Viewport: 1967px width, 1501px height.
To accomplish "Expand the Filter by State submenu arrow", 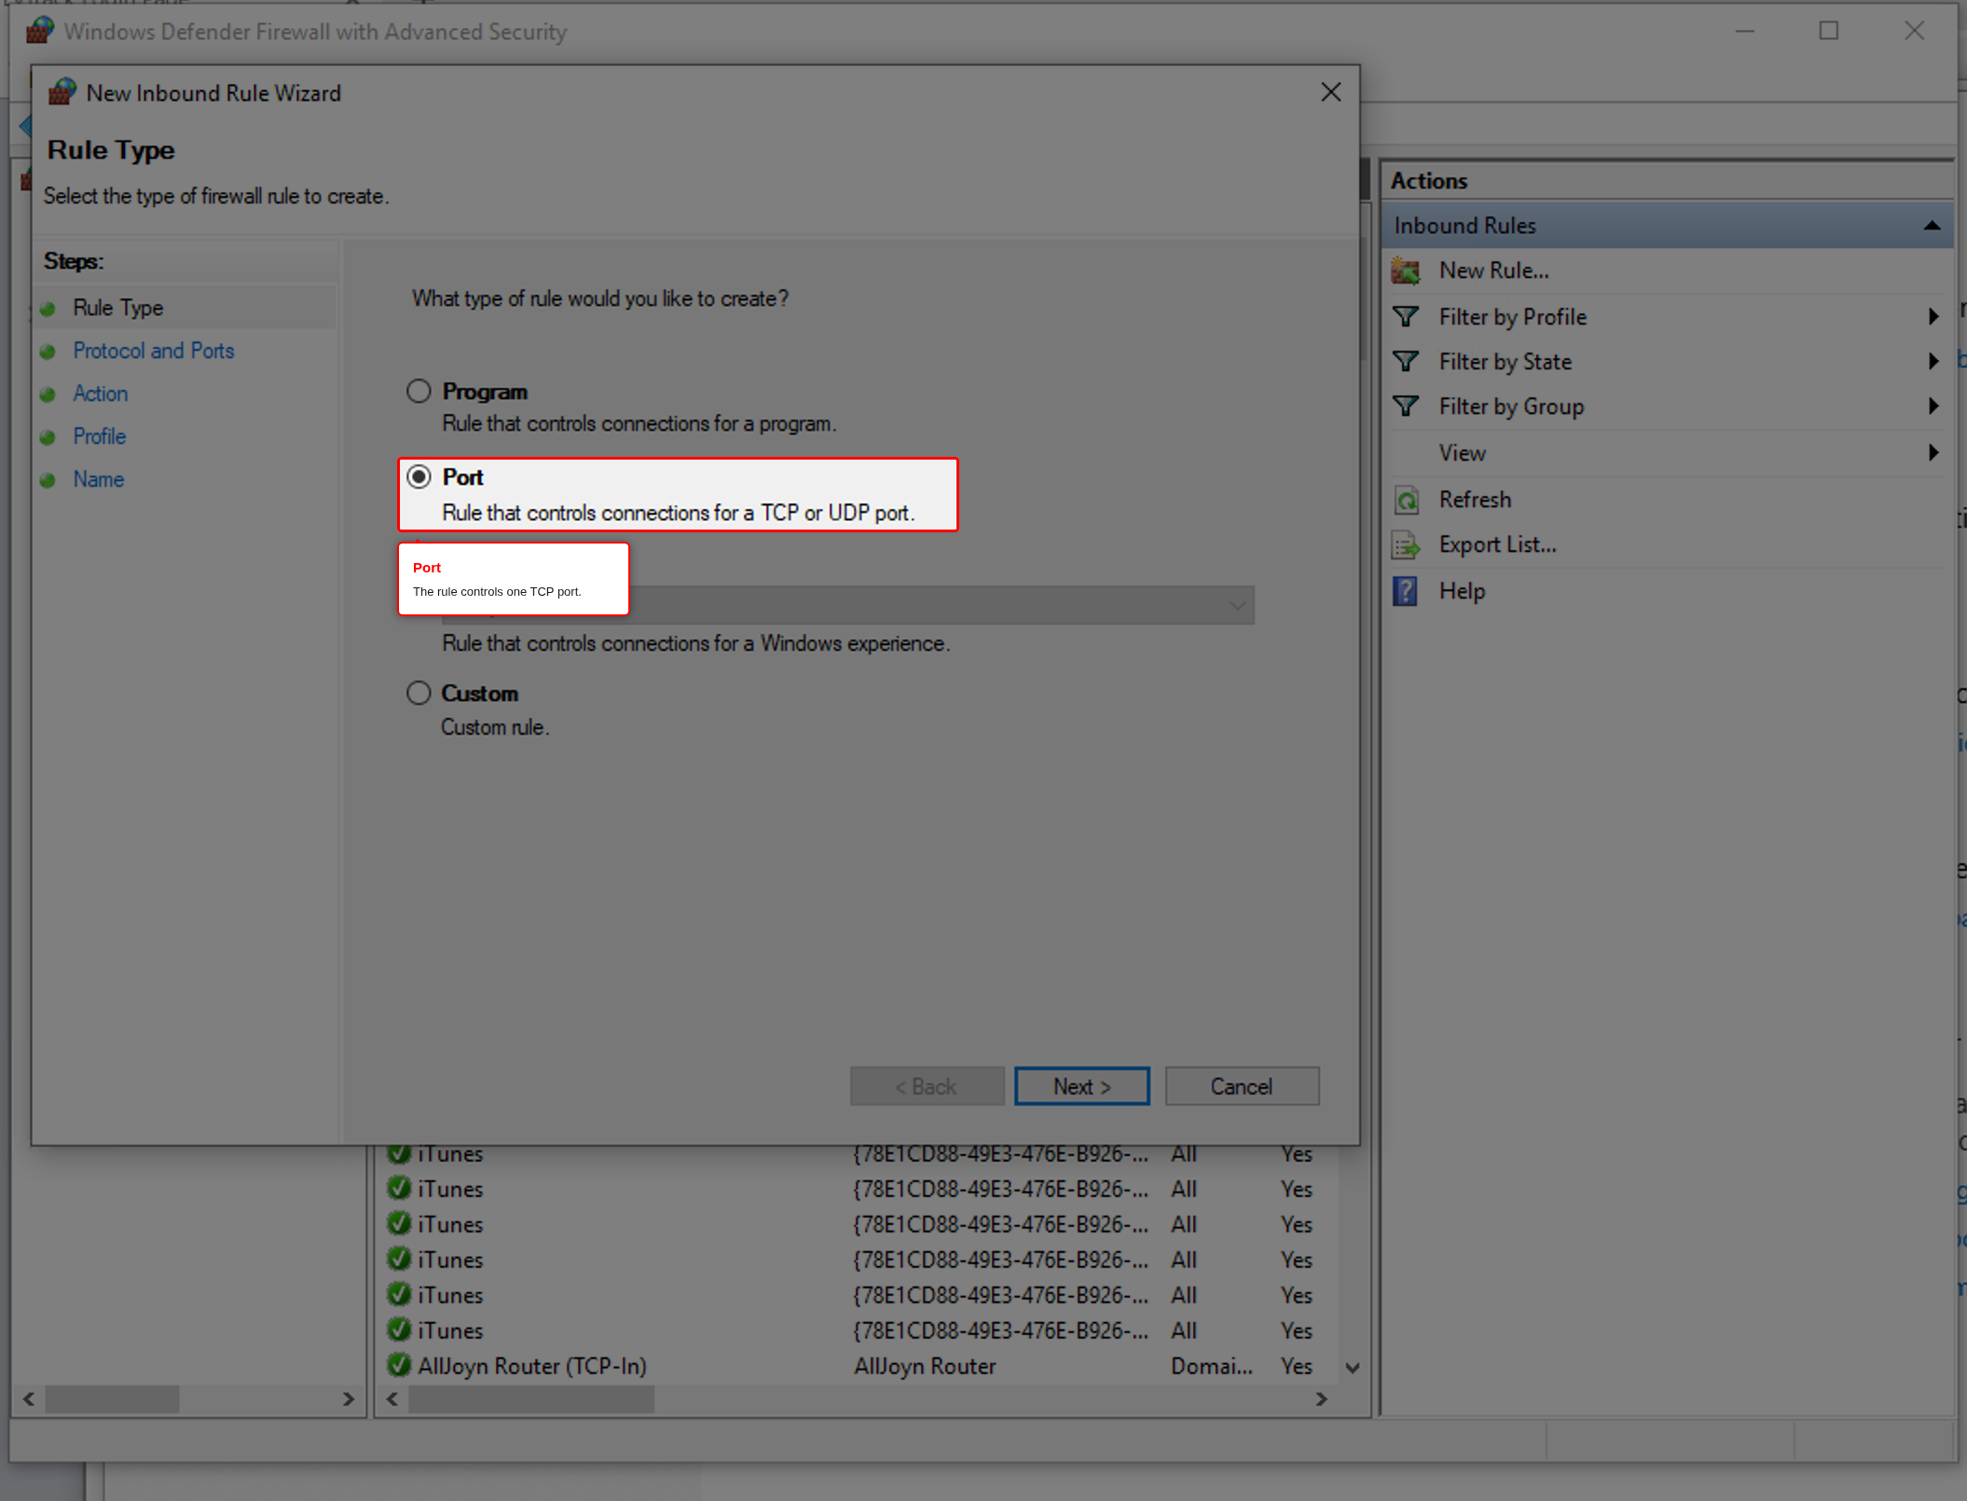I will (x=1933, y=362).
